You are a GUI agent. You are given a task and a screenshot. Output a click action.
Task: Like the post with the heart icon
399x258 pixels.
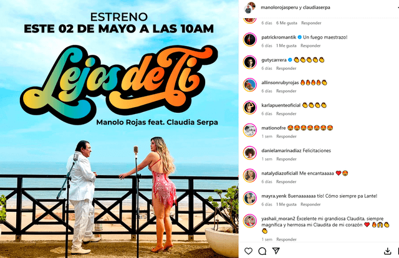(248, 251)
